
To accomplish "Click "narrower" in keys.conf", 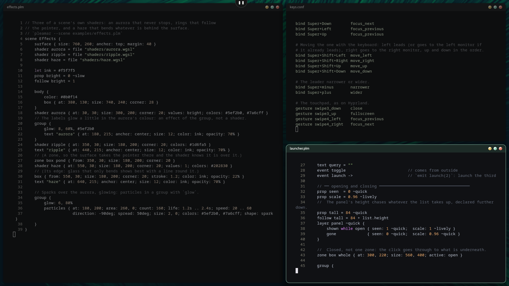I will coord(360,87).
